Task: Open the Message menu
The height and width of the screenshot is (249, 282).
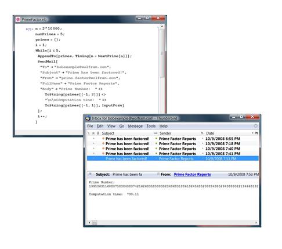Action: coord(135,126)
